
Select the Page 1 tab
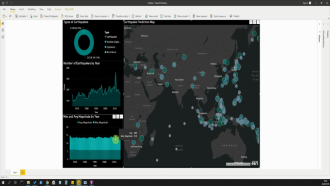pyautogui.click(x=15, y=172)
